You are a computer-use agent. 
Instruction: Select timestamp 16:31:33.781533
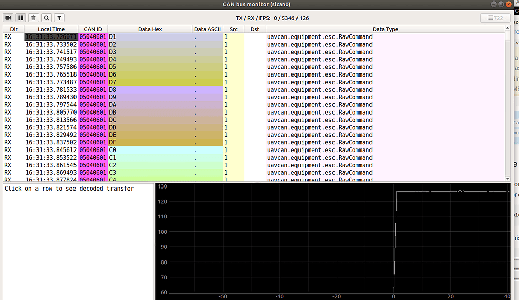(x=51, y=90)
